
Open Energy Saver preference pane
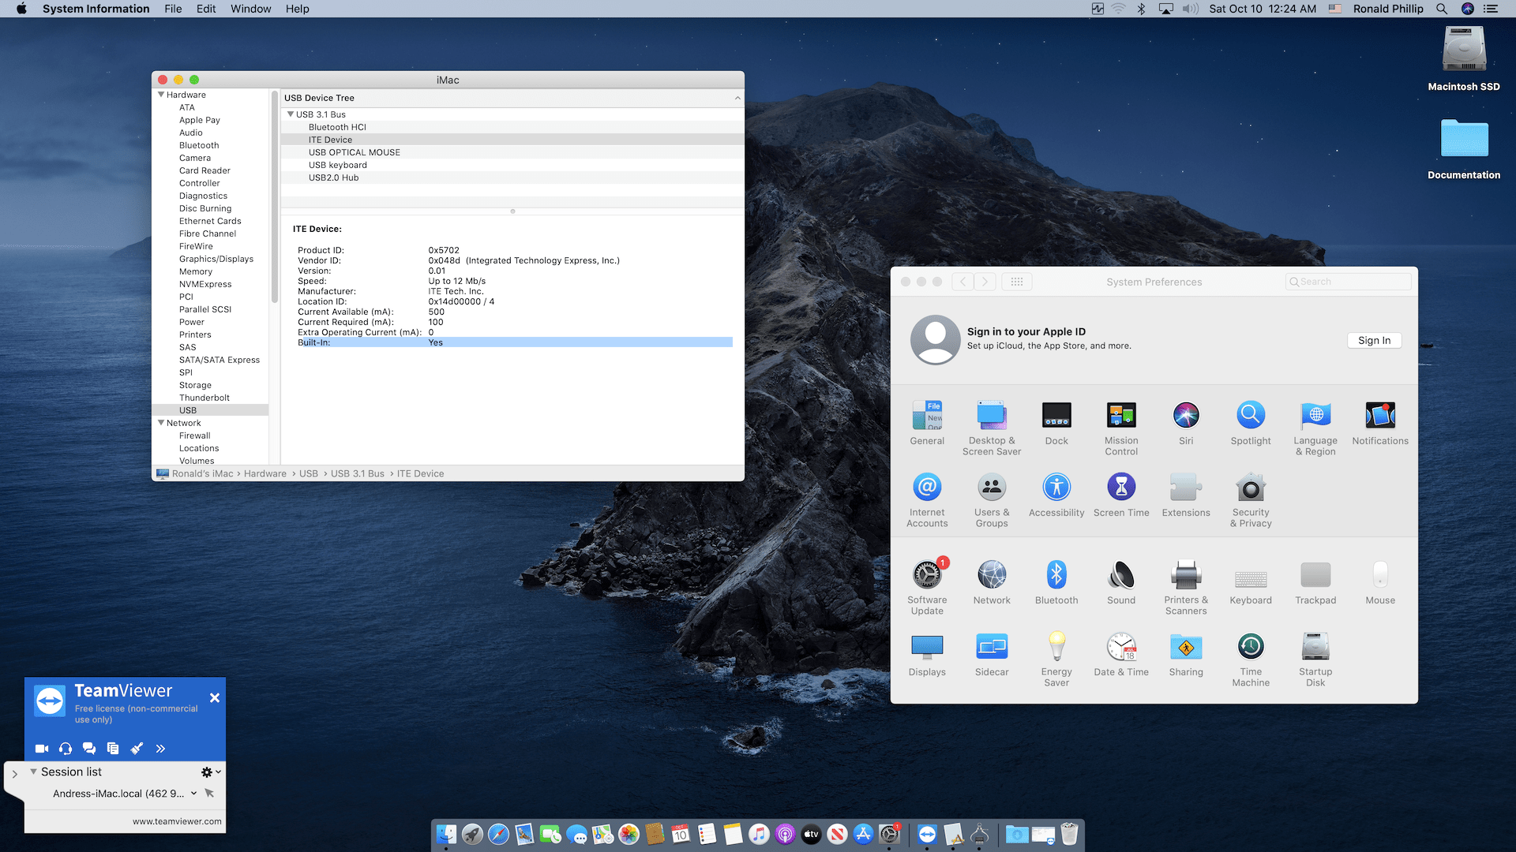tap(1056, 647)
